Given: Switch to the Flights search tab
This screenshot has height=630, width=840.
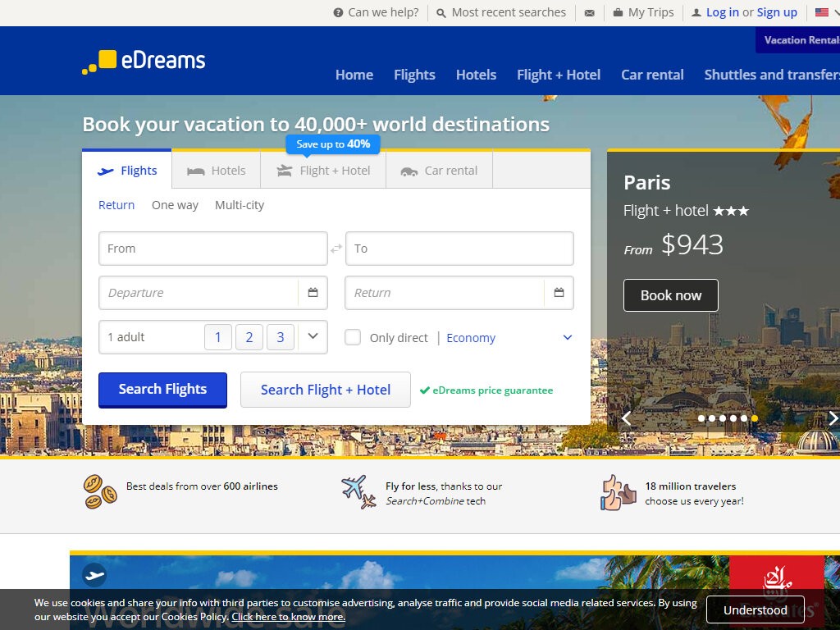Looking at the screenshot, I should click(x=127, y=170).
